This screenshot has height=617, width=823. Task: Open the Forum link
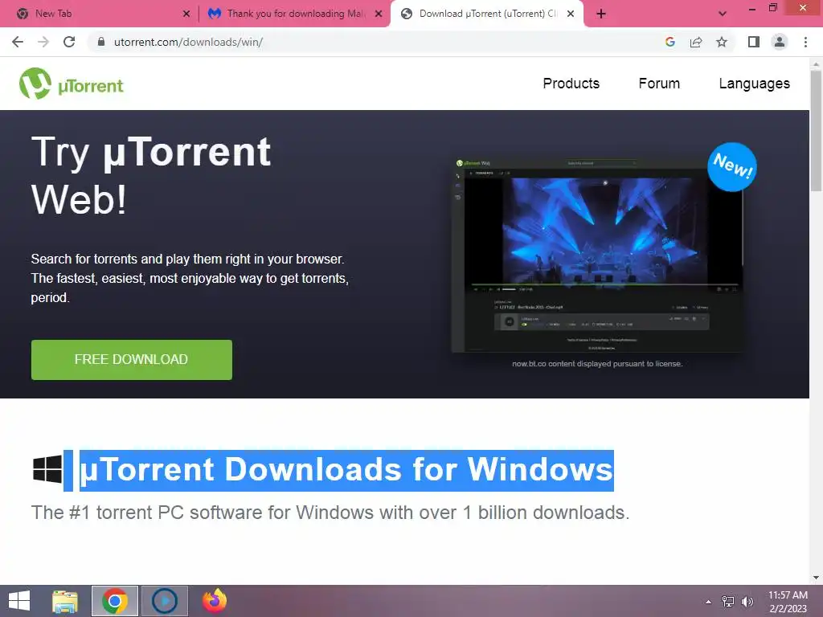tap(659, 84)
